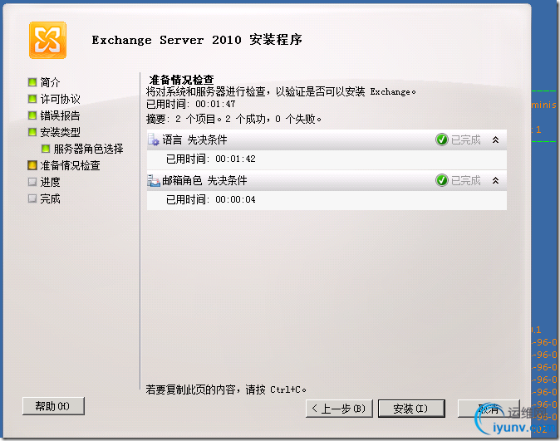Click the green step marker beside 安装类型
The height and width of the screenshot is (441, 560).
click(x=32, y=132)
